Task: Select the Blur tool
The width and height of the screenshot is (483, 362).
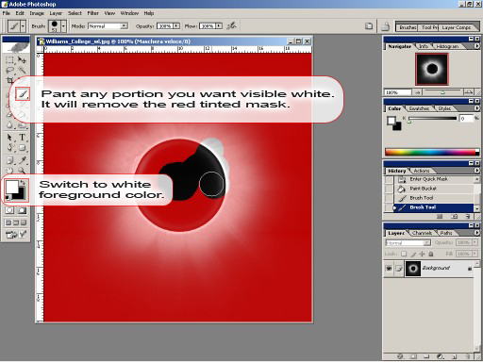Action: 9,125
